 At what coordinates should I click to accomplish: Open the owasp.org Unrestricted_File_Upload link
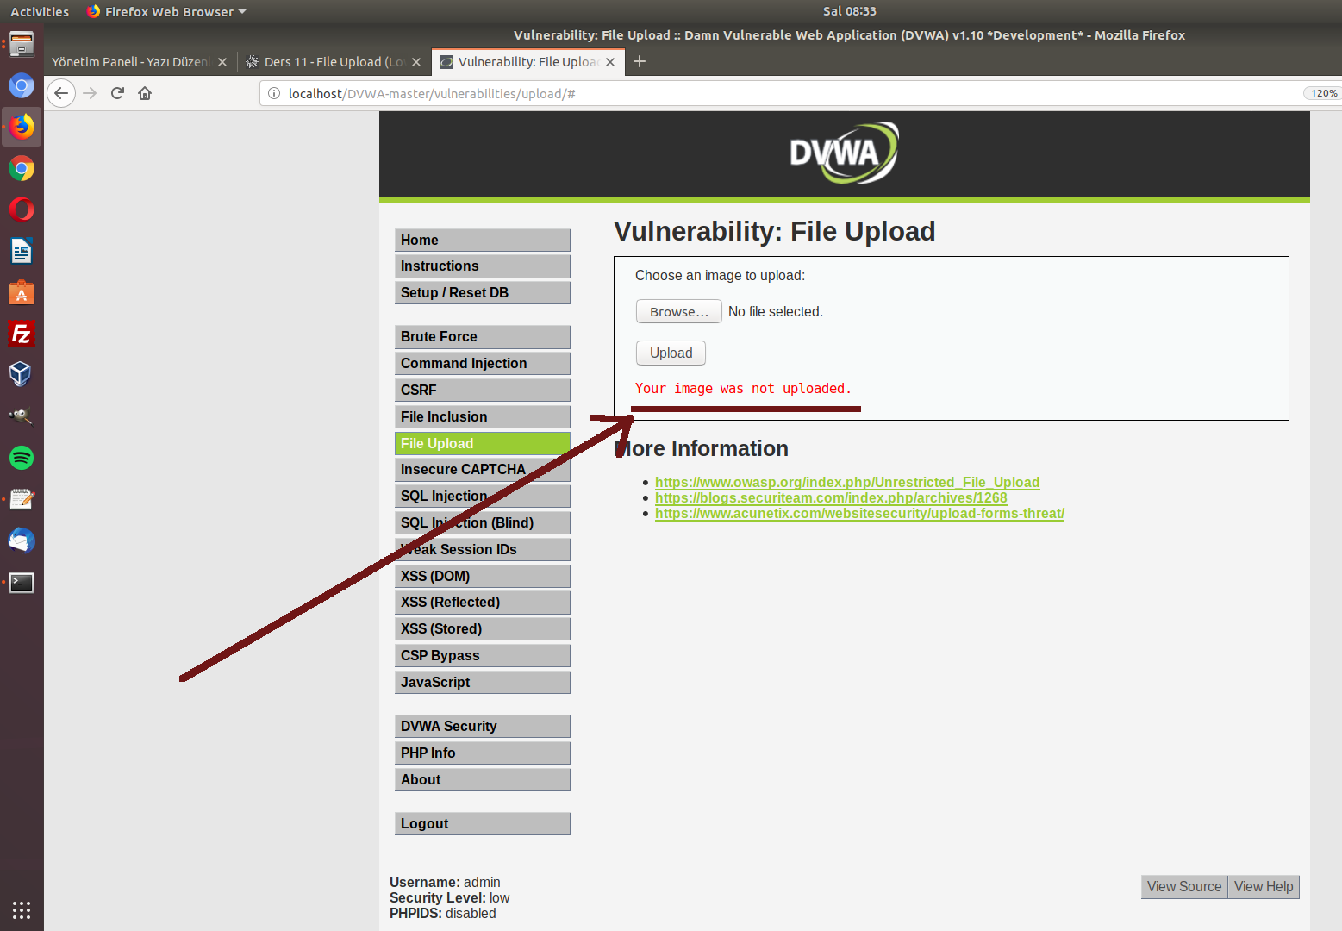[x=847, y=482]
